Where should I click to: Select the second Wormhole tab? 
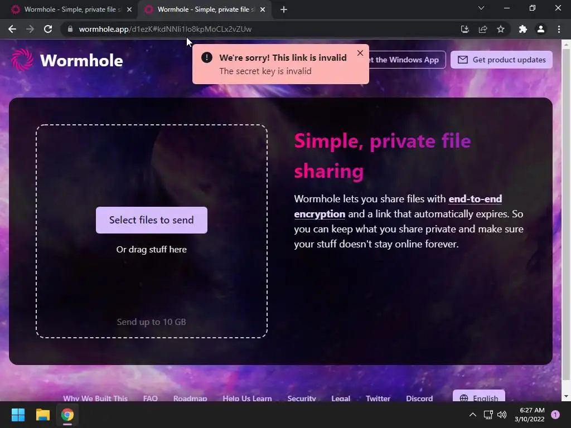[204, 9]
